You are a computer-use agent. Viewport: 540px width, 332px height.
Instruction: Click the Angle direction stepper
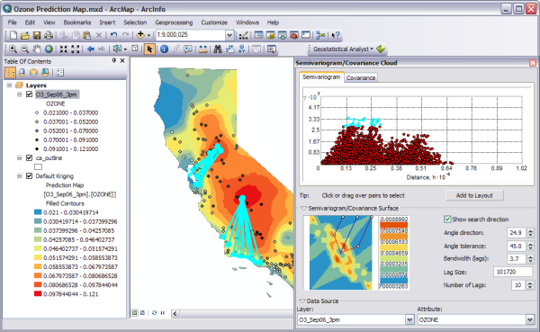[530, 233]
